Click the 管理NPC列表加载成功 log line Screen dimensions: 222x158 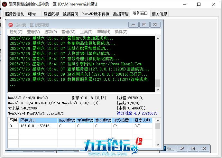click(61, 38)
